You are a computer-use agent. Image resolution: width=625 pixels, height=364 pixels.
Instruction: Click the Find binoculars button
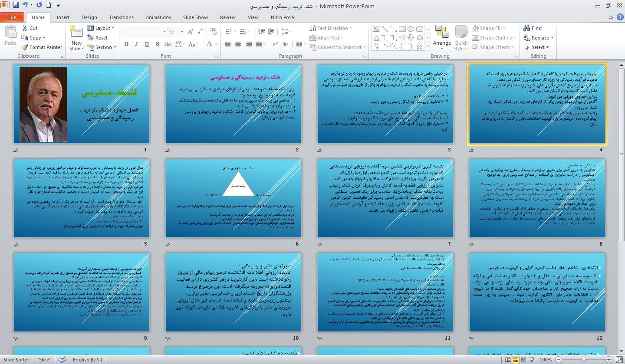pyautogui.click(x=533, y=28)
